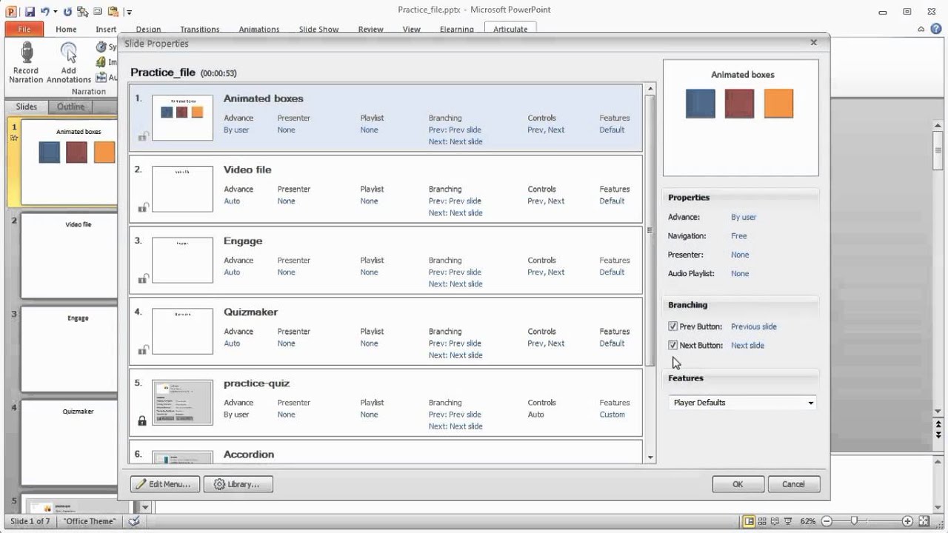
Task: Toggle the Prev Button checkbox
Action: point(672,326)
